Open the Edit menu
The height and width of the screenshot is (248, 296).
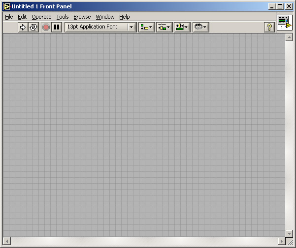[x=22, y=17]
